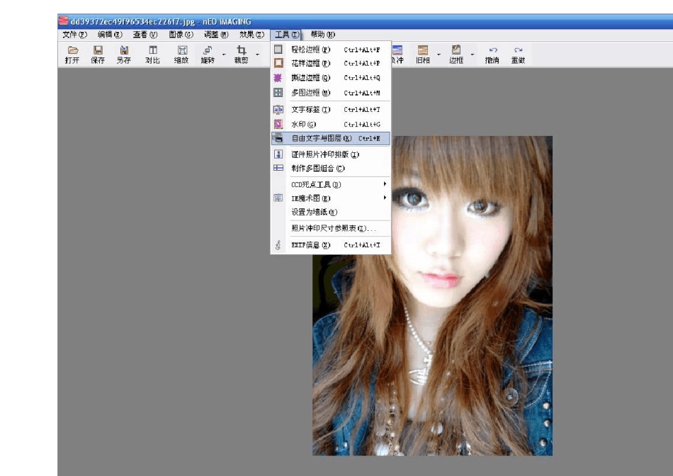Screen dimensions: 673x476
Task: Click the 重做 (Redo) icon
Action: (x=518, y=55)
